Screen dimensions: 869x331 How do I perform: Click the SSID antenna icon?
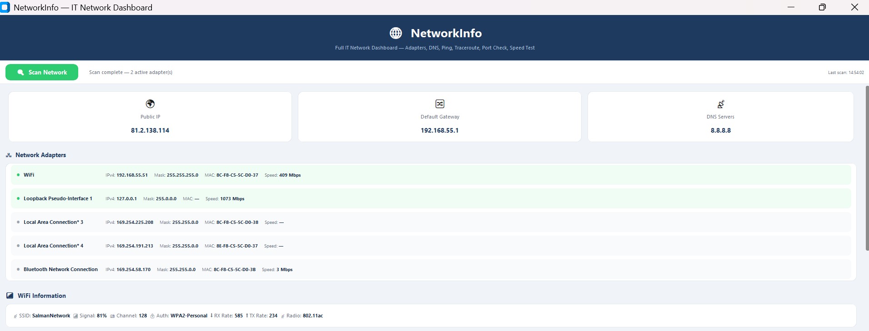pyautogui.click(x=15, y=316)
